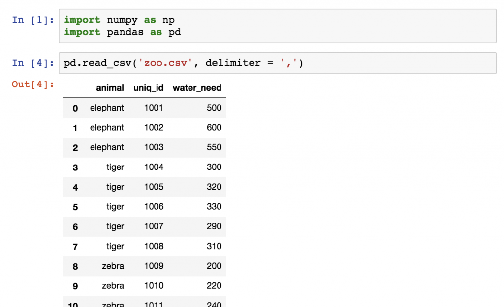Click the row index 5 label

(x=75, y=206)
